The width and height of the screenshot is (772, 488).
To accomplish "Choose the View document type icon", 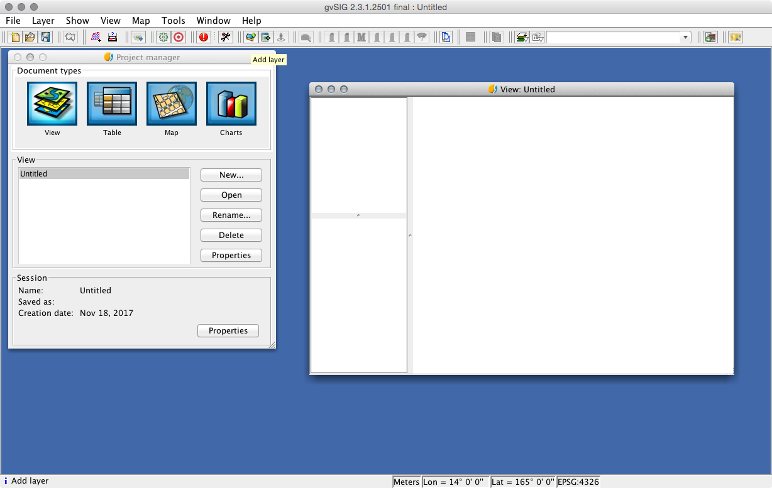I will [52, 104].
